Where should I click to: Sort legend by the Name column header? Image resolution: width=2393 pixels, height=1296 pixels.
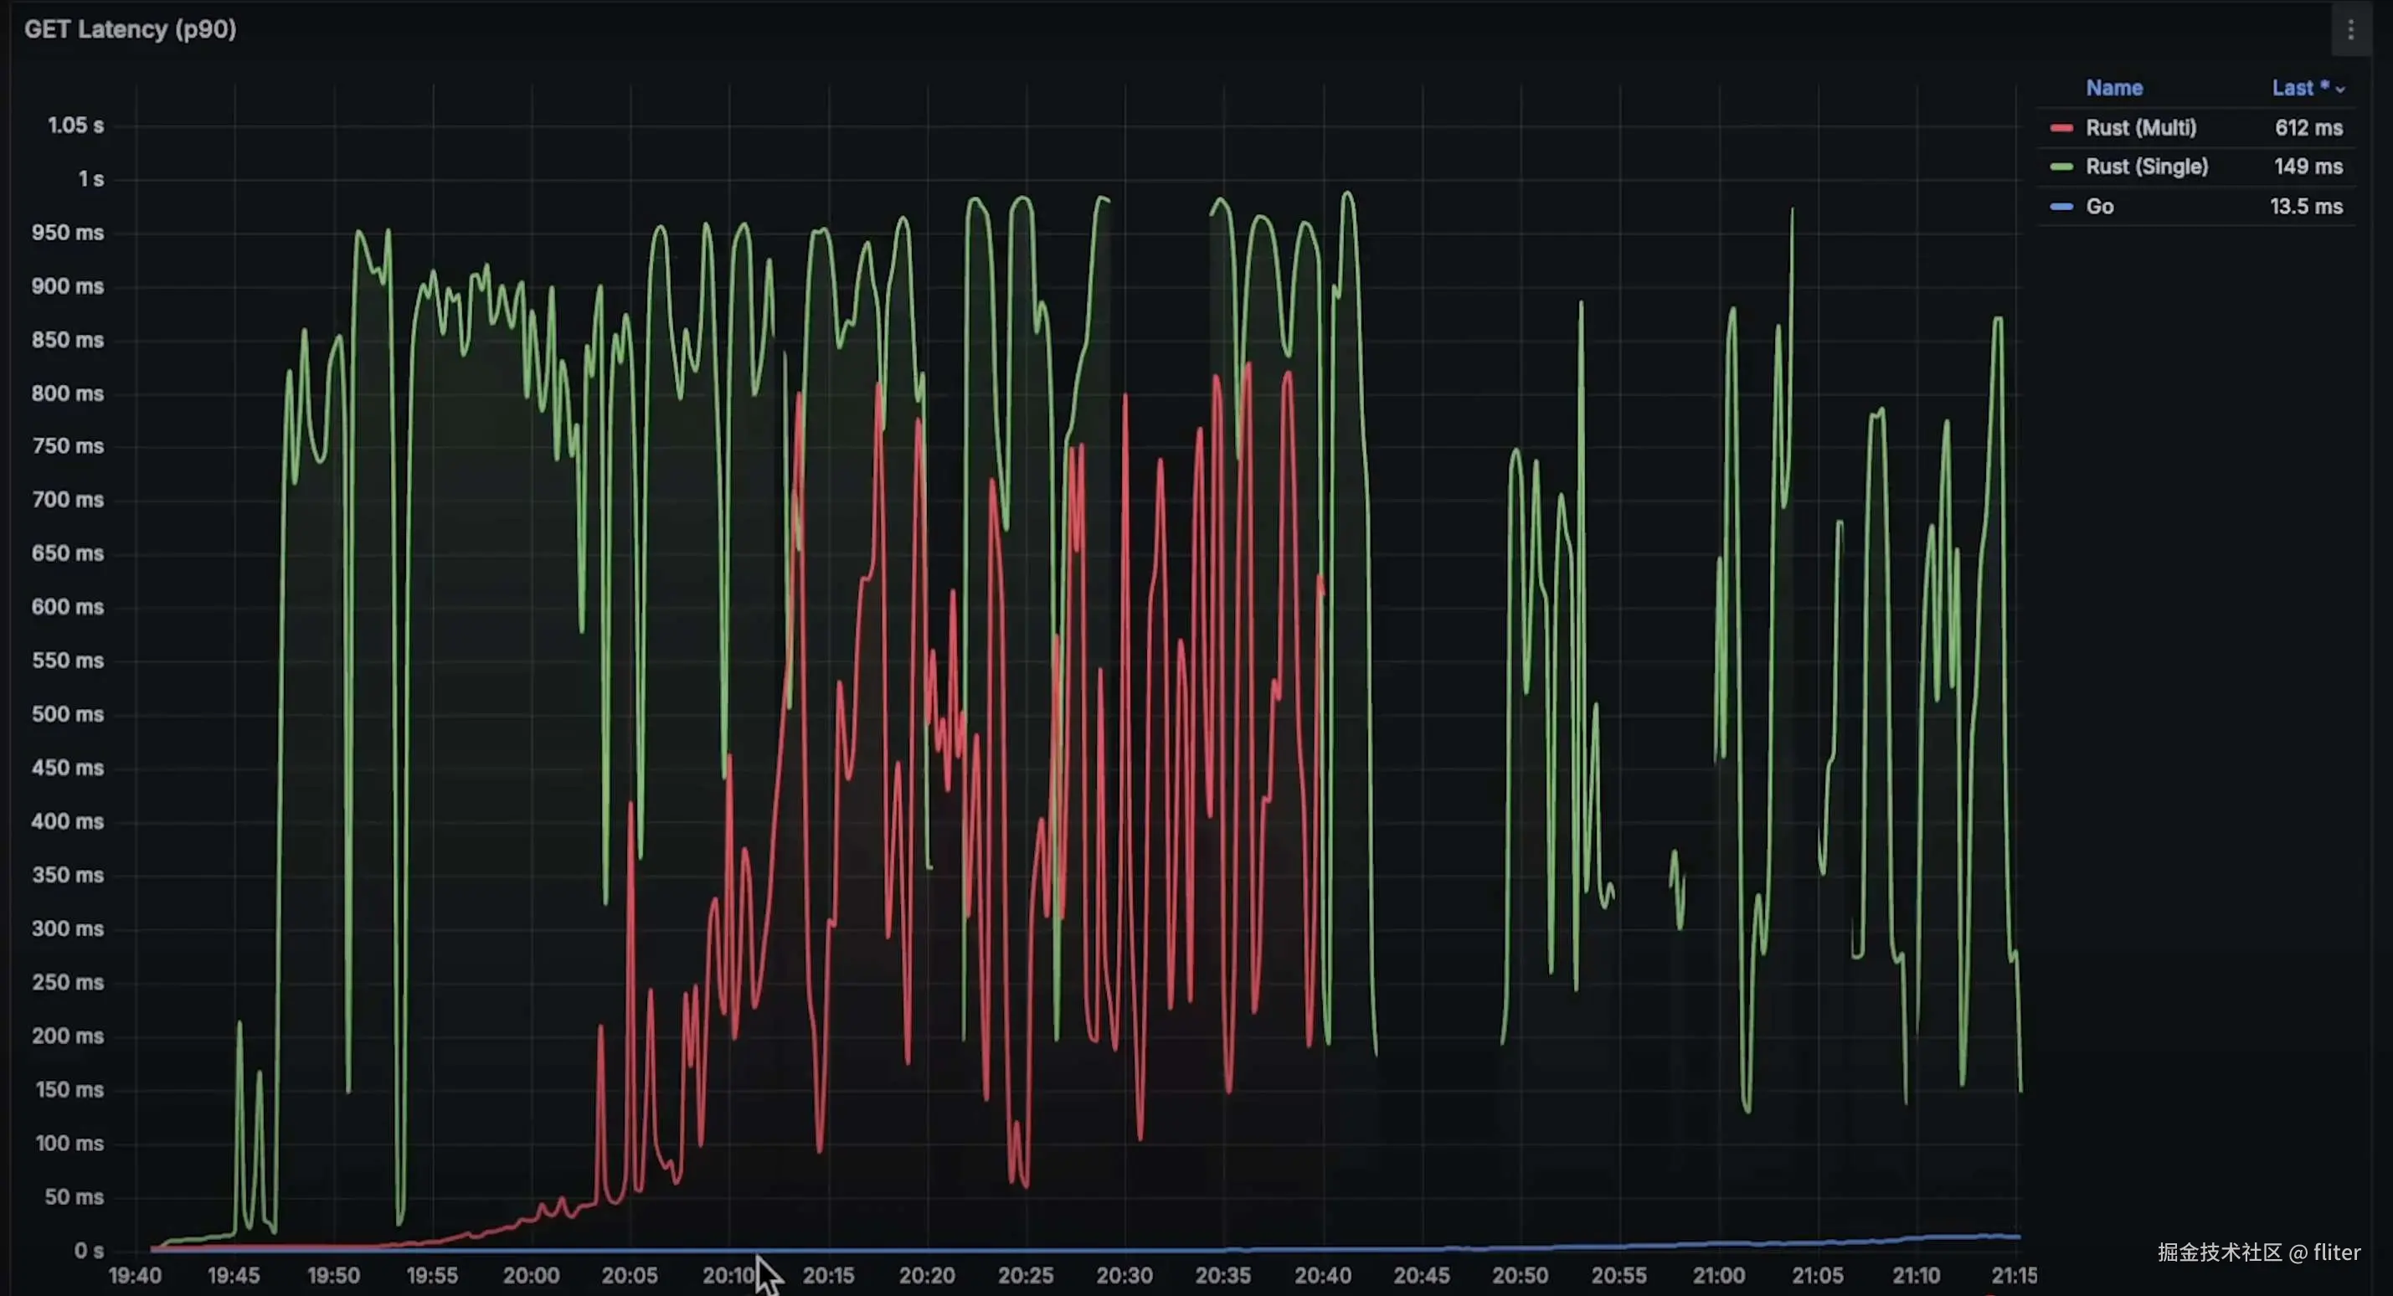(x=2113, y=88)
